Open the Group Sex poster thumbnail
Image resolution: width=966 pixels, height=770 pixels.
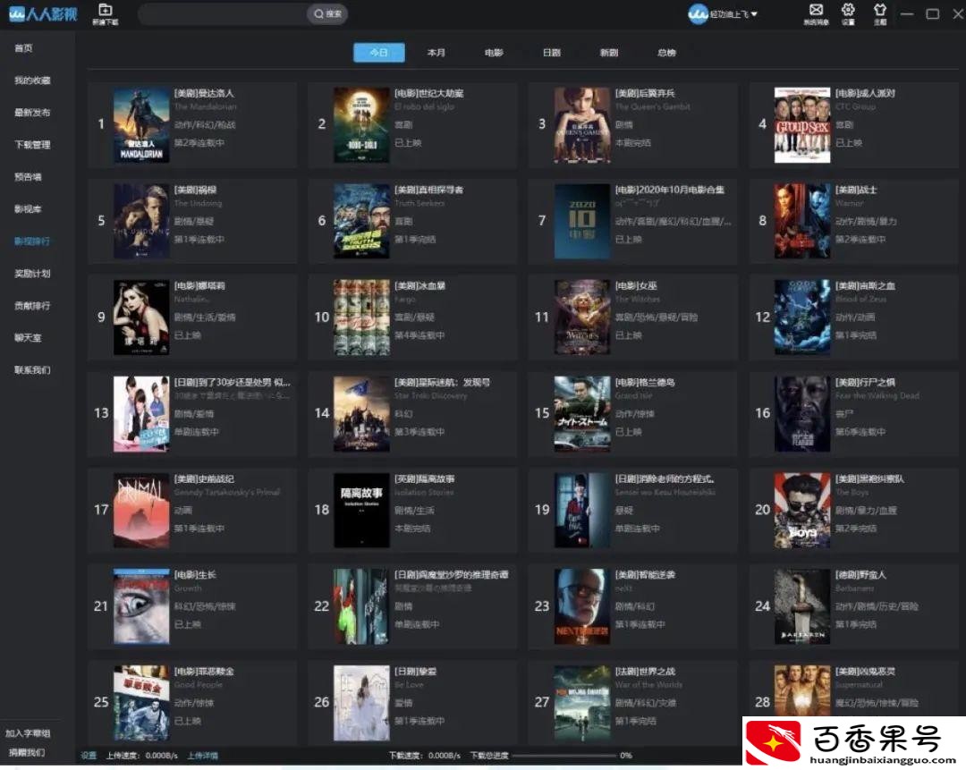[x=802, y=125]
